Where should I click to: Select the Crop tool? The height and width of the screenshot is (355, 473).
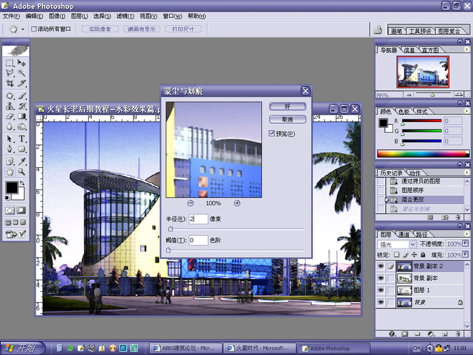coord(9,83)
